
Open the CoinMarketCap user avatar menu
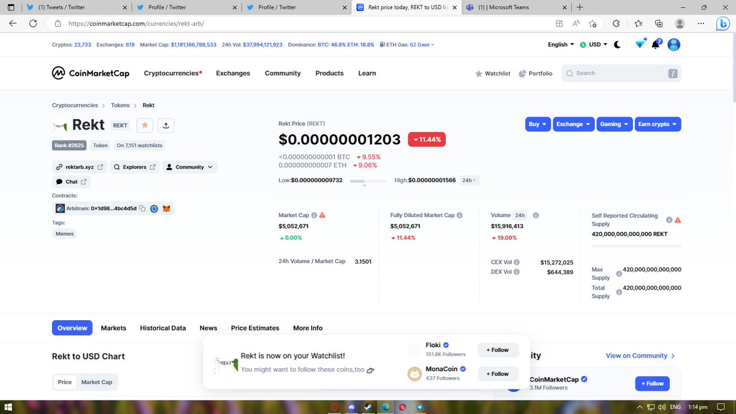674,44
